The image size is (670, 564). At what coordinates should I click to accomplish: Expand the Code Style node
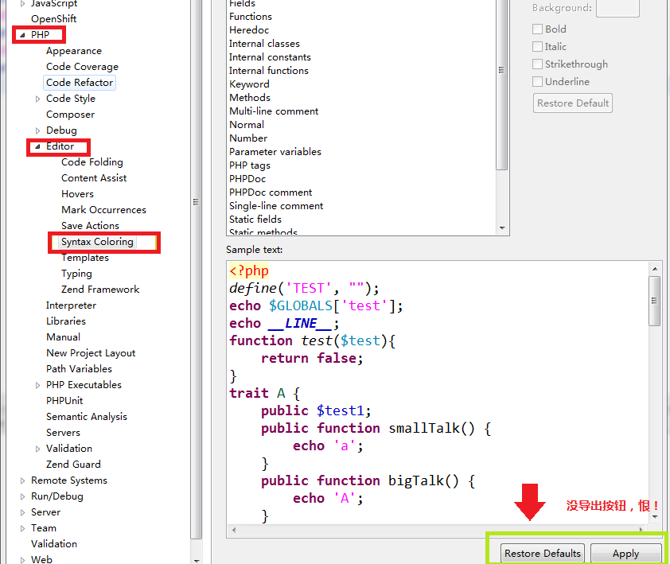point(37,99)
